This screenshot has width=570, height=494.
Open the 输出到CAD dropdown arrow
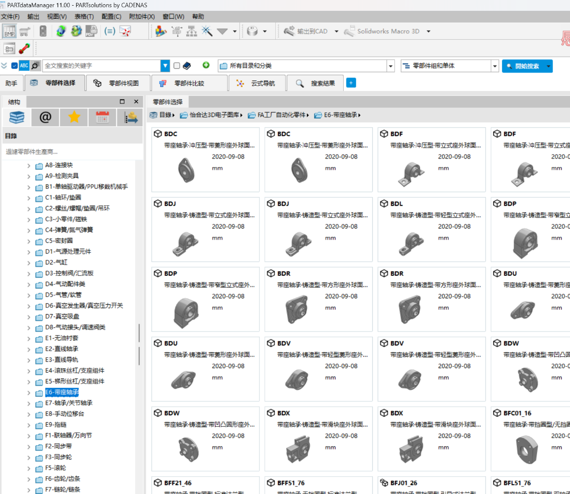tap(336, 31)
